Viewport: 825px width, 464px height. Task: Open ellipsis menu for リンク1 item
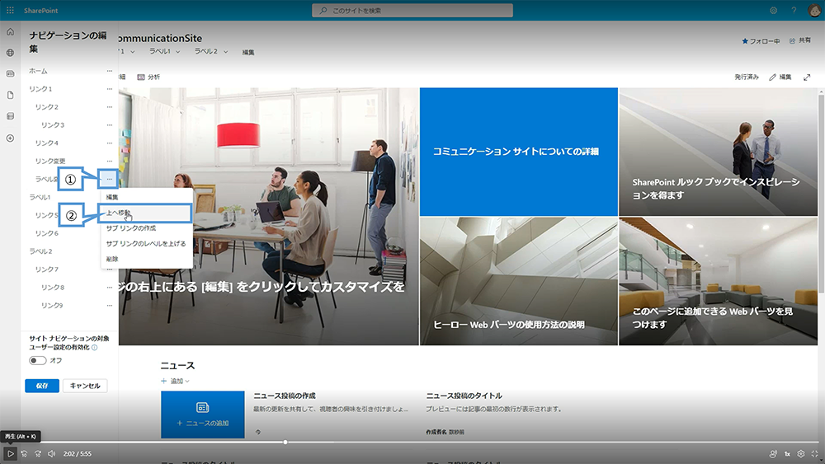(x=110, y=89)
